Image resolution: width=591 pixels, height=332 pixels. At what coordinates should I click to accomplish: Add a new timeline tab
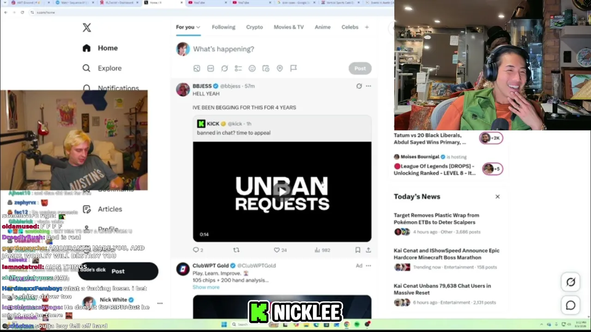[367, 27]
